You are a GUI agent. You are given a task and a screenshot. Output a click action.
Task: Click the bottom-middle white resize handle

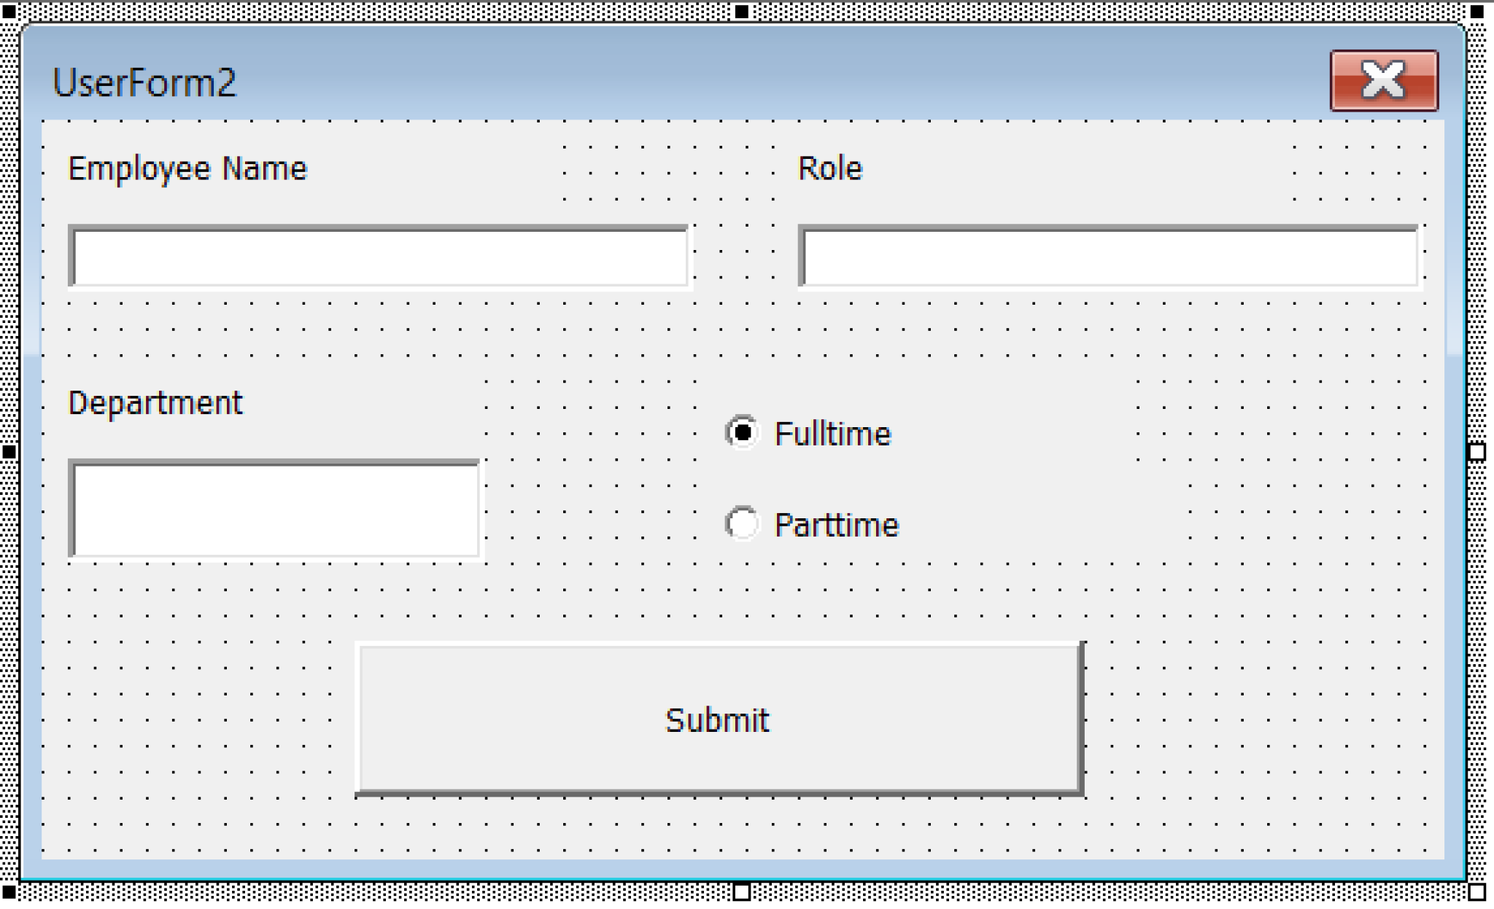741,892
